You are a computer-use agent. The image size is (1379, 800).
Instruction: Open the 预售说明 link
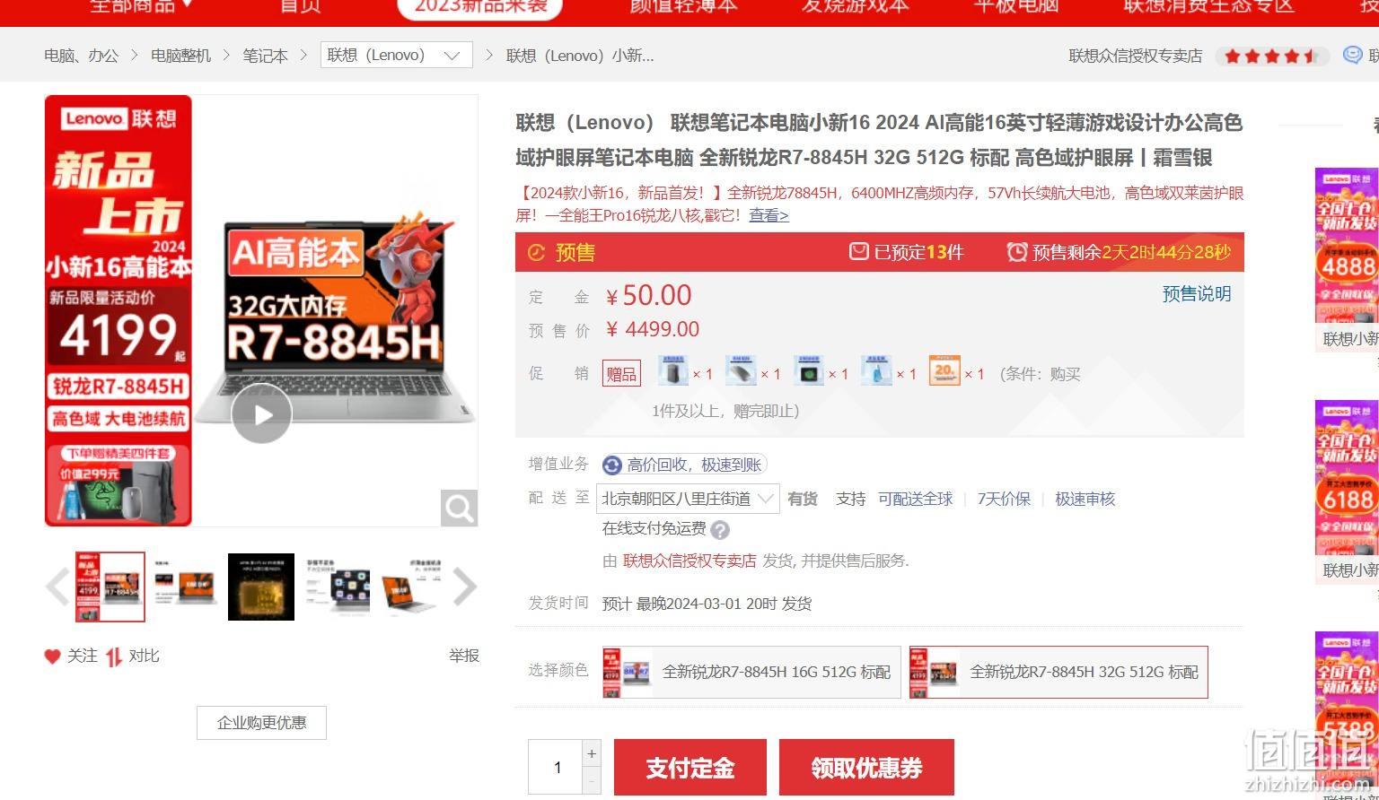click(x=1197, y=294)
